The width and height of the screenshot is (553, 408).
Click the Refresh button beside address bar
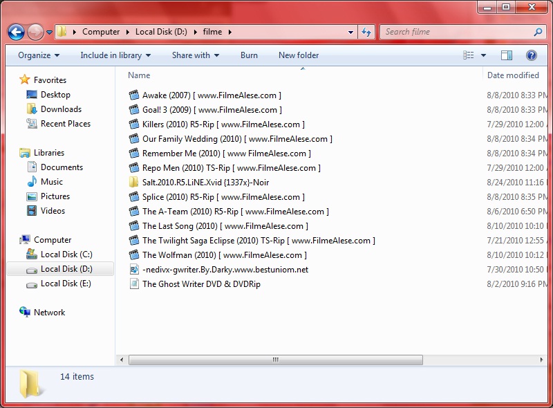pyautogui.click(x=366, y=32)
